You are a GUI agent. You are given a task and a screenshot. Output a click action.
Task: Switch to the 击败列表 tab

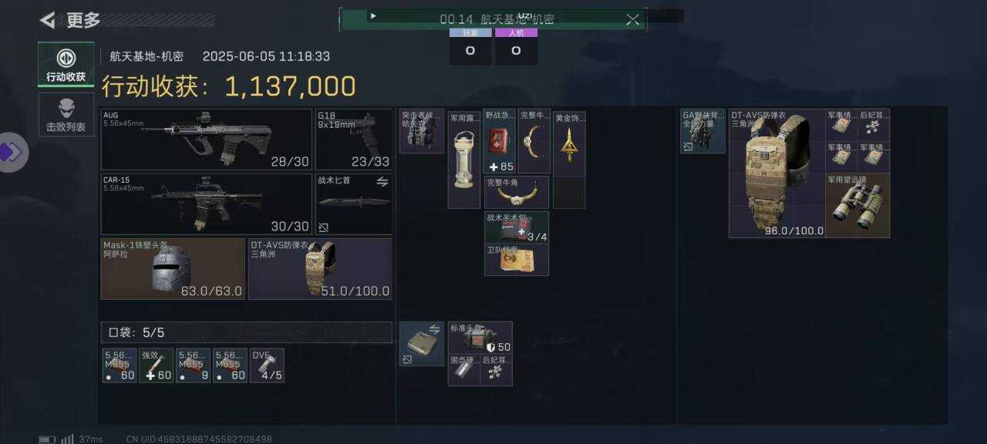click(x=66, y=115)
